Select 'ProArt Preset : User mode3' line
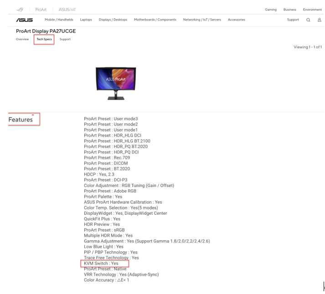The image size is (325, 294). [111, 119]
